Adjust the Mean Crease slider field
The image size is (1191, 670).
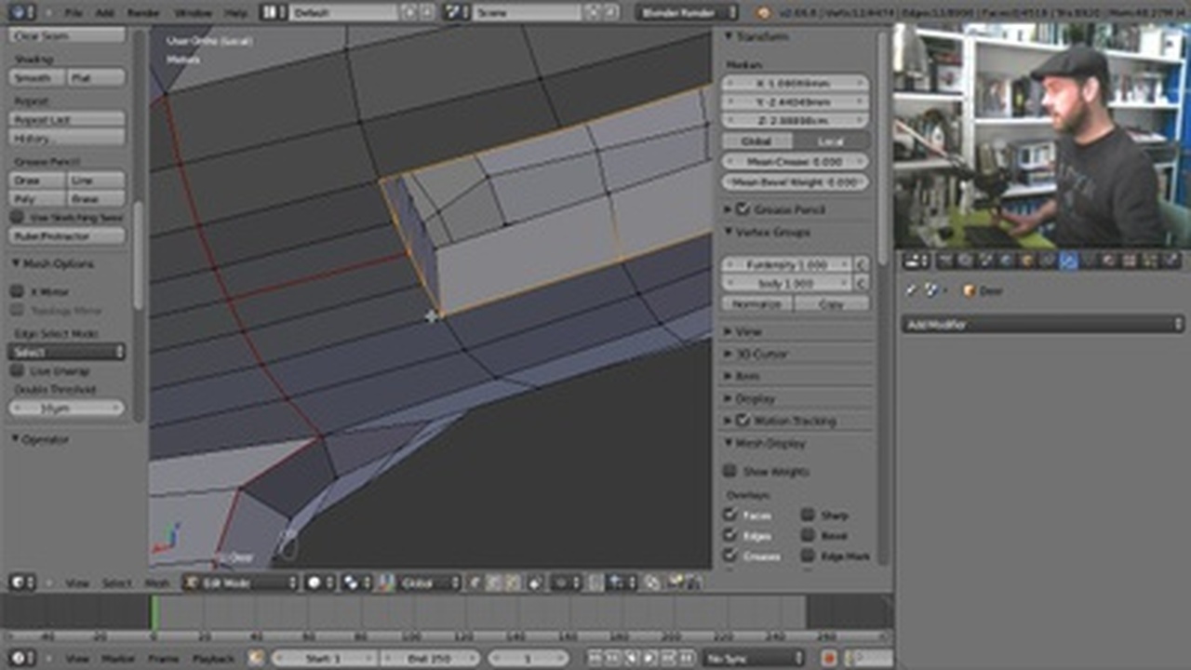[x=795, y=161]
